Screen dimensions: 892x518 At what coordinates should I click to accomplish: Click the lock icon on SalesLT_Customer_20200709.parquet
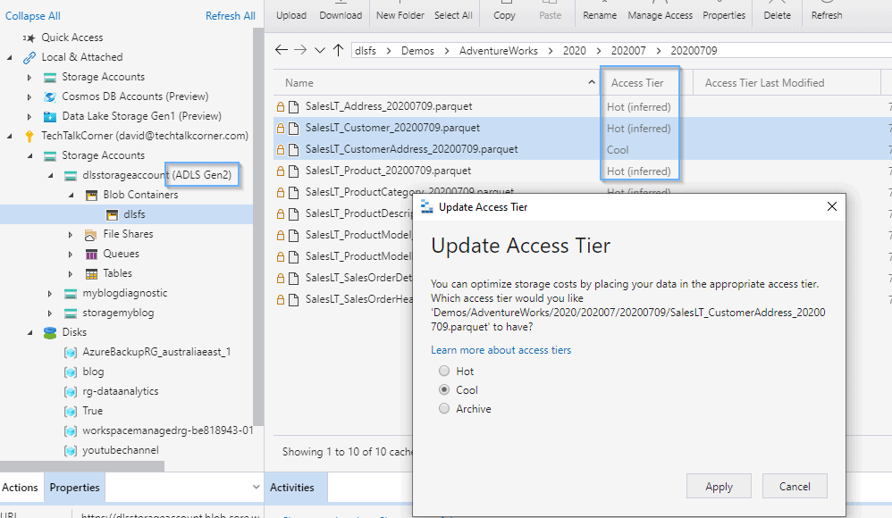coord(281,128)
